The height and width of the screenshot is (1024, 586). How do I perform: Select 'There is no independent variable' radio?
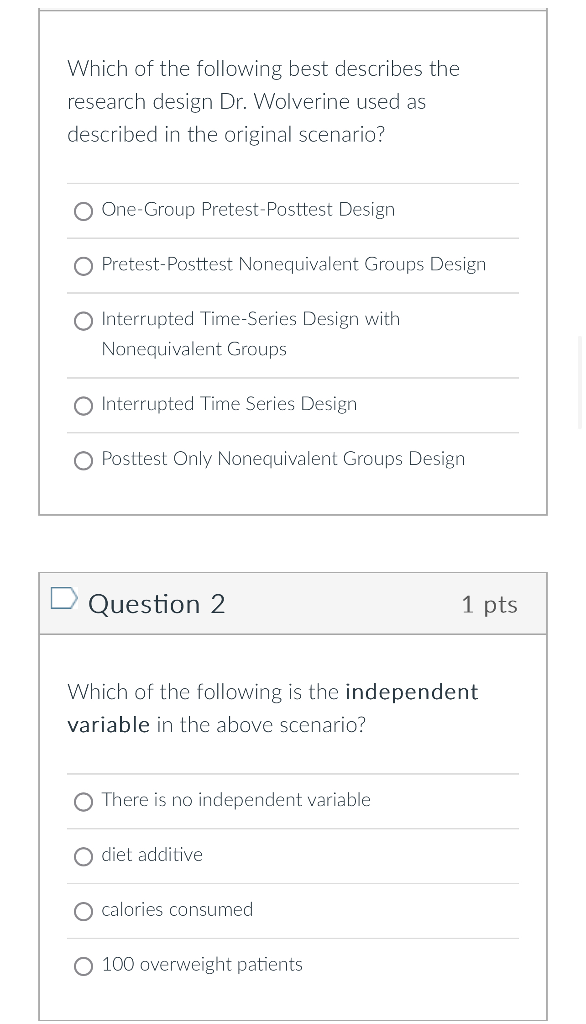pos(84,802)
